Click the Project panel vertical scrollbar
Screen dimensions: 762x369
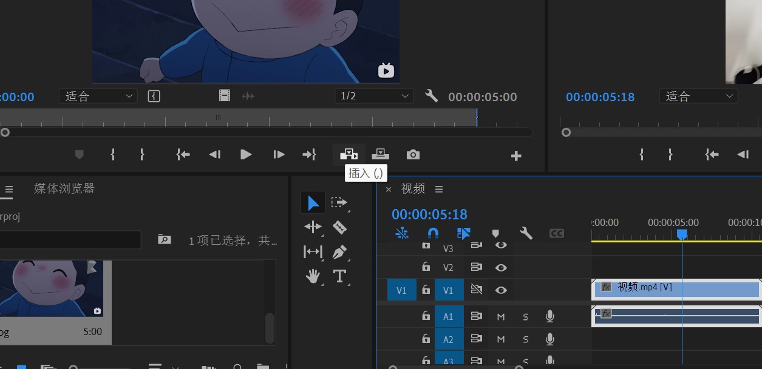coord(270,328)
